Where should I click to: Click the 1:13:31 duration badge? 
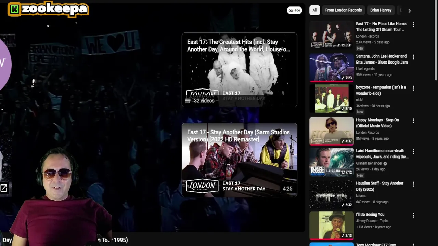(344, 45)
